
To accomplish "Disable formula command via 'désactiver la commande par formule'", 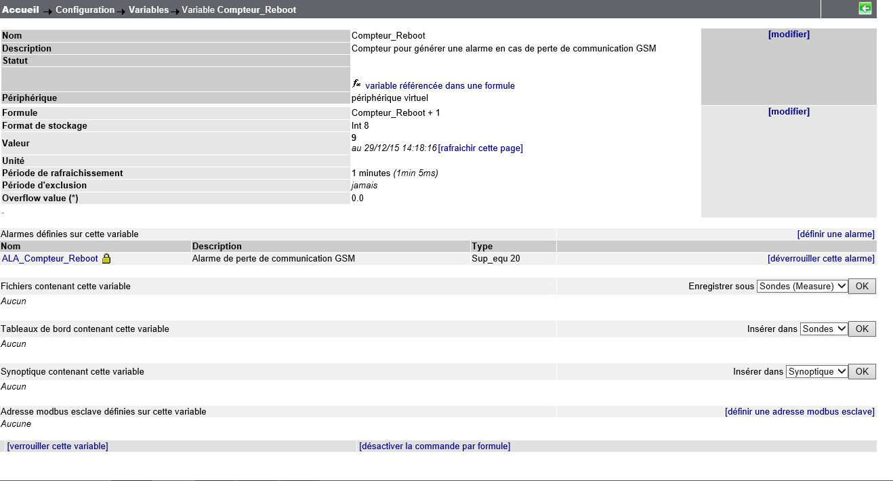I will click(x=434, y=446).
